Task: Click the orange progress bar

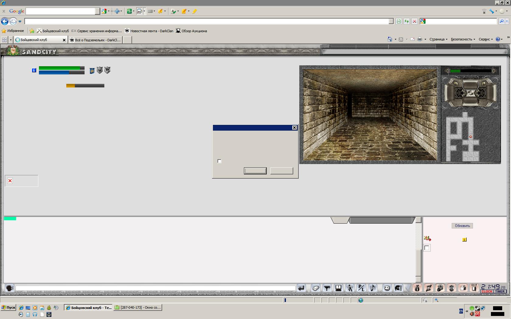Action: [x=85, y=86]
